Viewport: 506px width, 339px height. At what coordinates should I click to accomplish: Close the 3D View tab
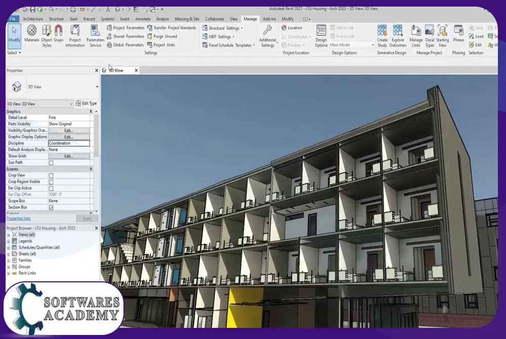[136, 70]
